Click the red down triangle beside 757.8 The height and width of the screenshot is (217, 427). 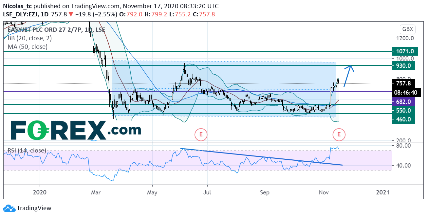(x=70, y=14)
